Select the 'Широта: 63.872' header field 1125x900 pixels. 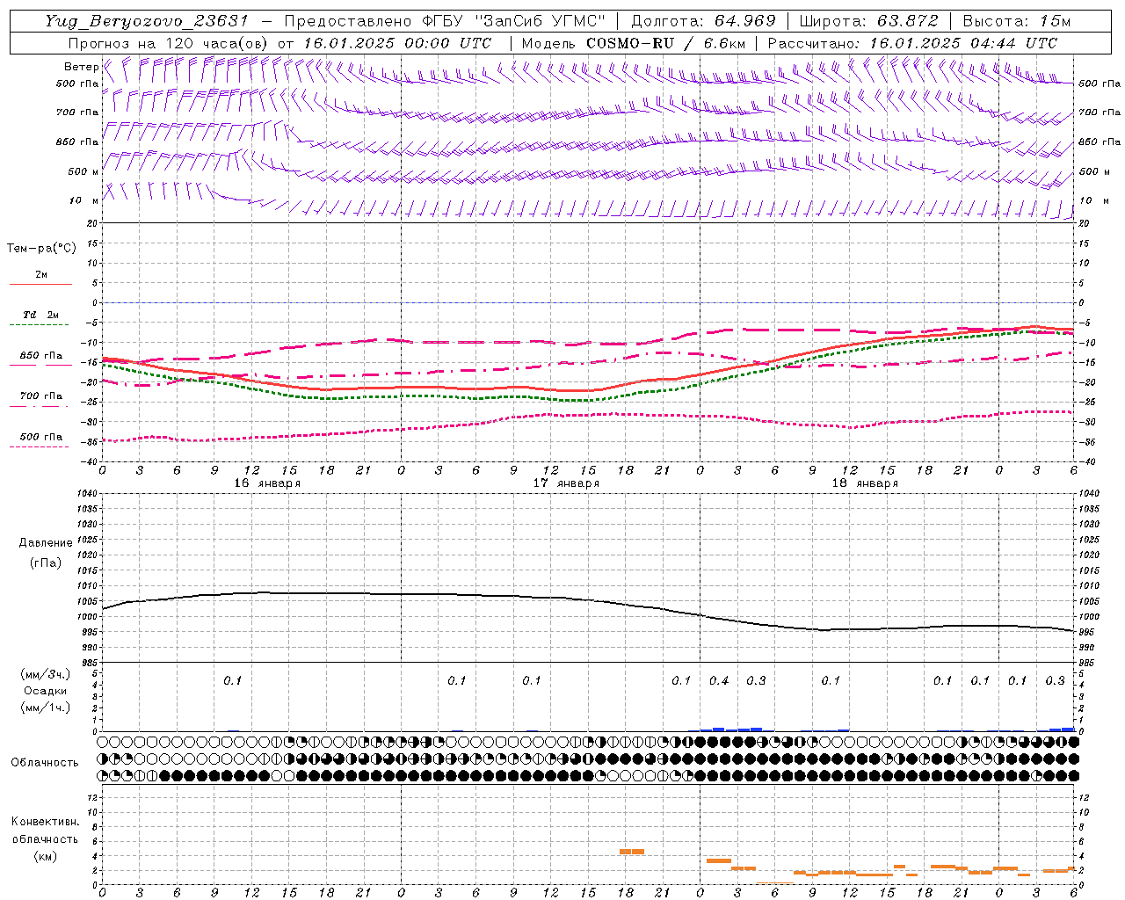click(x=869, y=21)
